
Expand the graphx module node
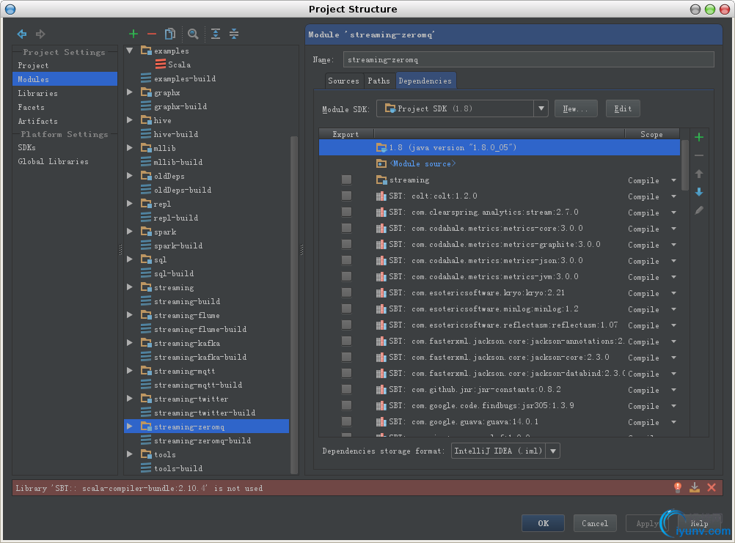pos(130,92)
